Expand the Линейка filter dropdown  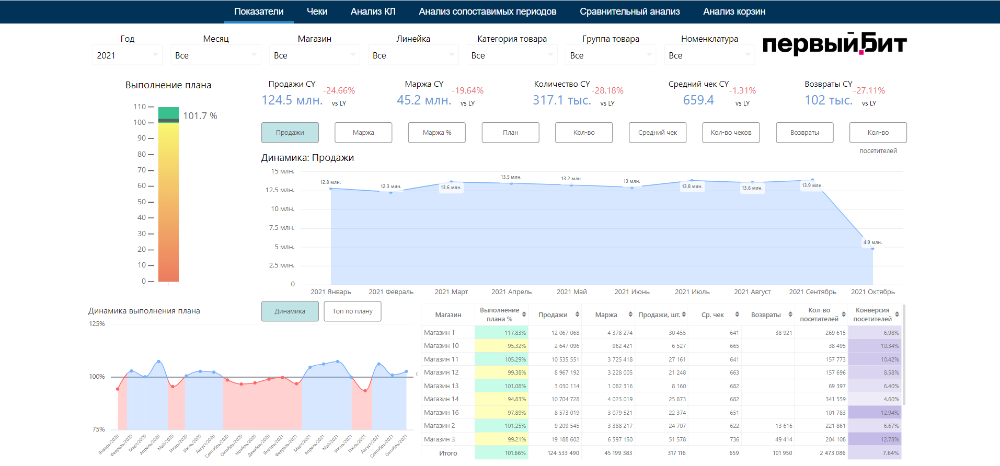click(413, 55)
